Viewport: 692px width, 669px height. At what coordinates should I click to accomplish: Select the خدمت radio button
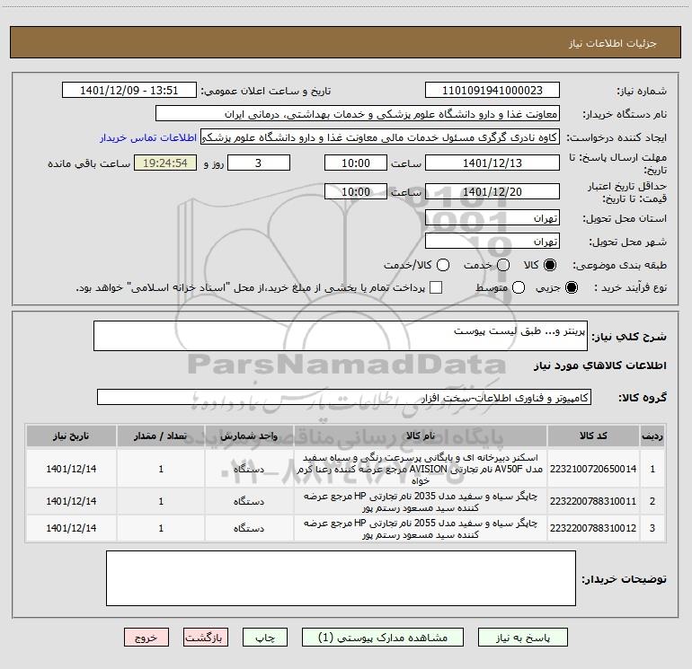[x=503, y=265]
